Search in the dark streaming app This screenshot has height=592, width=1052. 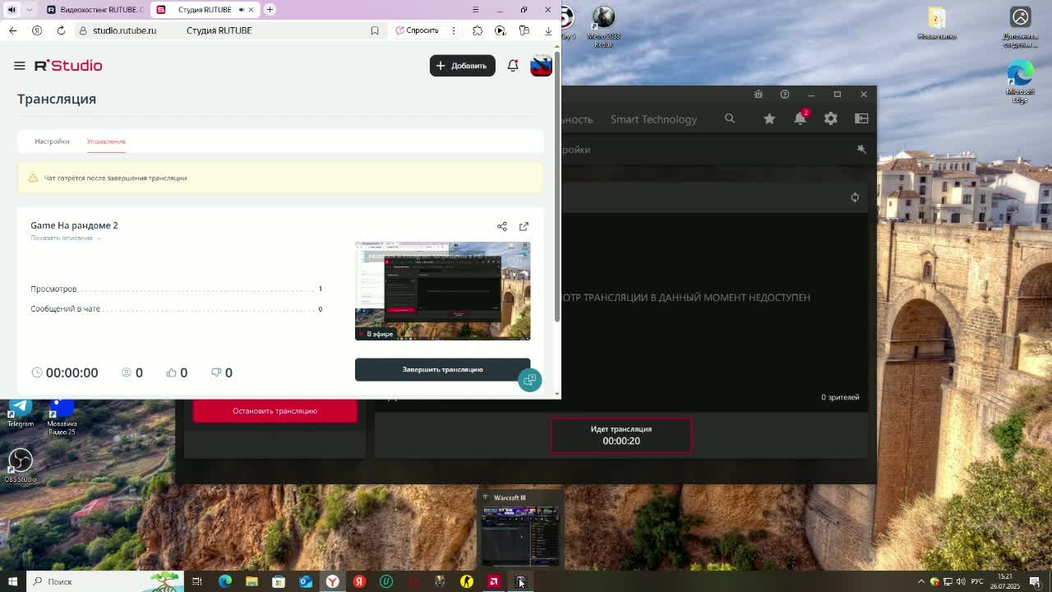point(730,118)
